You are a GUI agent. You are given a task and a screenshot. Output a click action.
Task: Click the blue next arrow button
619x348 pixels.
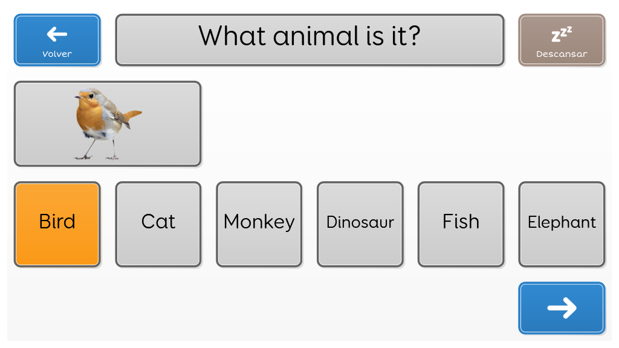pos(562,308)
